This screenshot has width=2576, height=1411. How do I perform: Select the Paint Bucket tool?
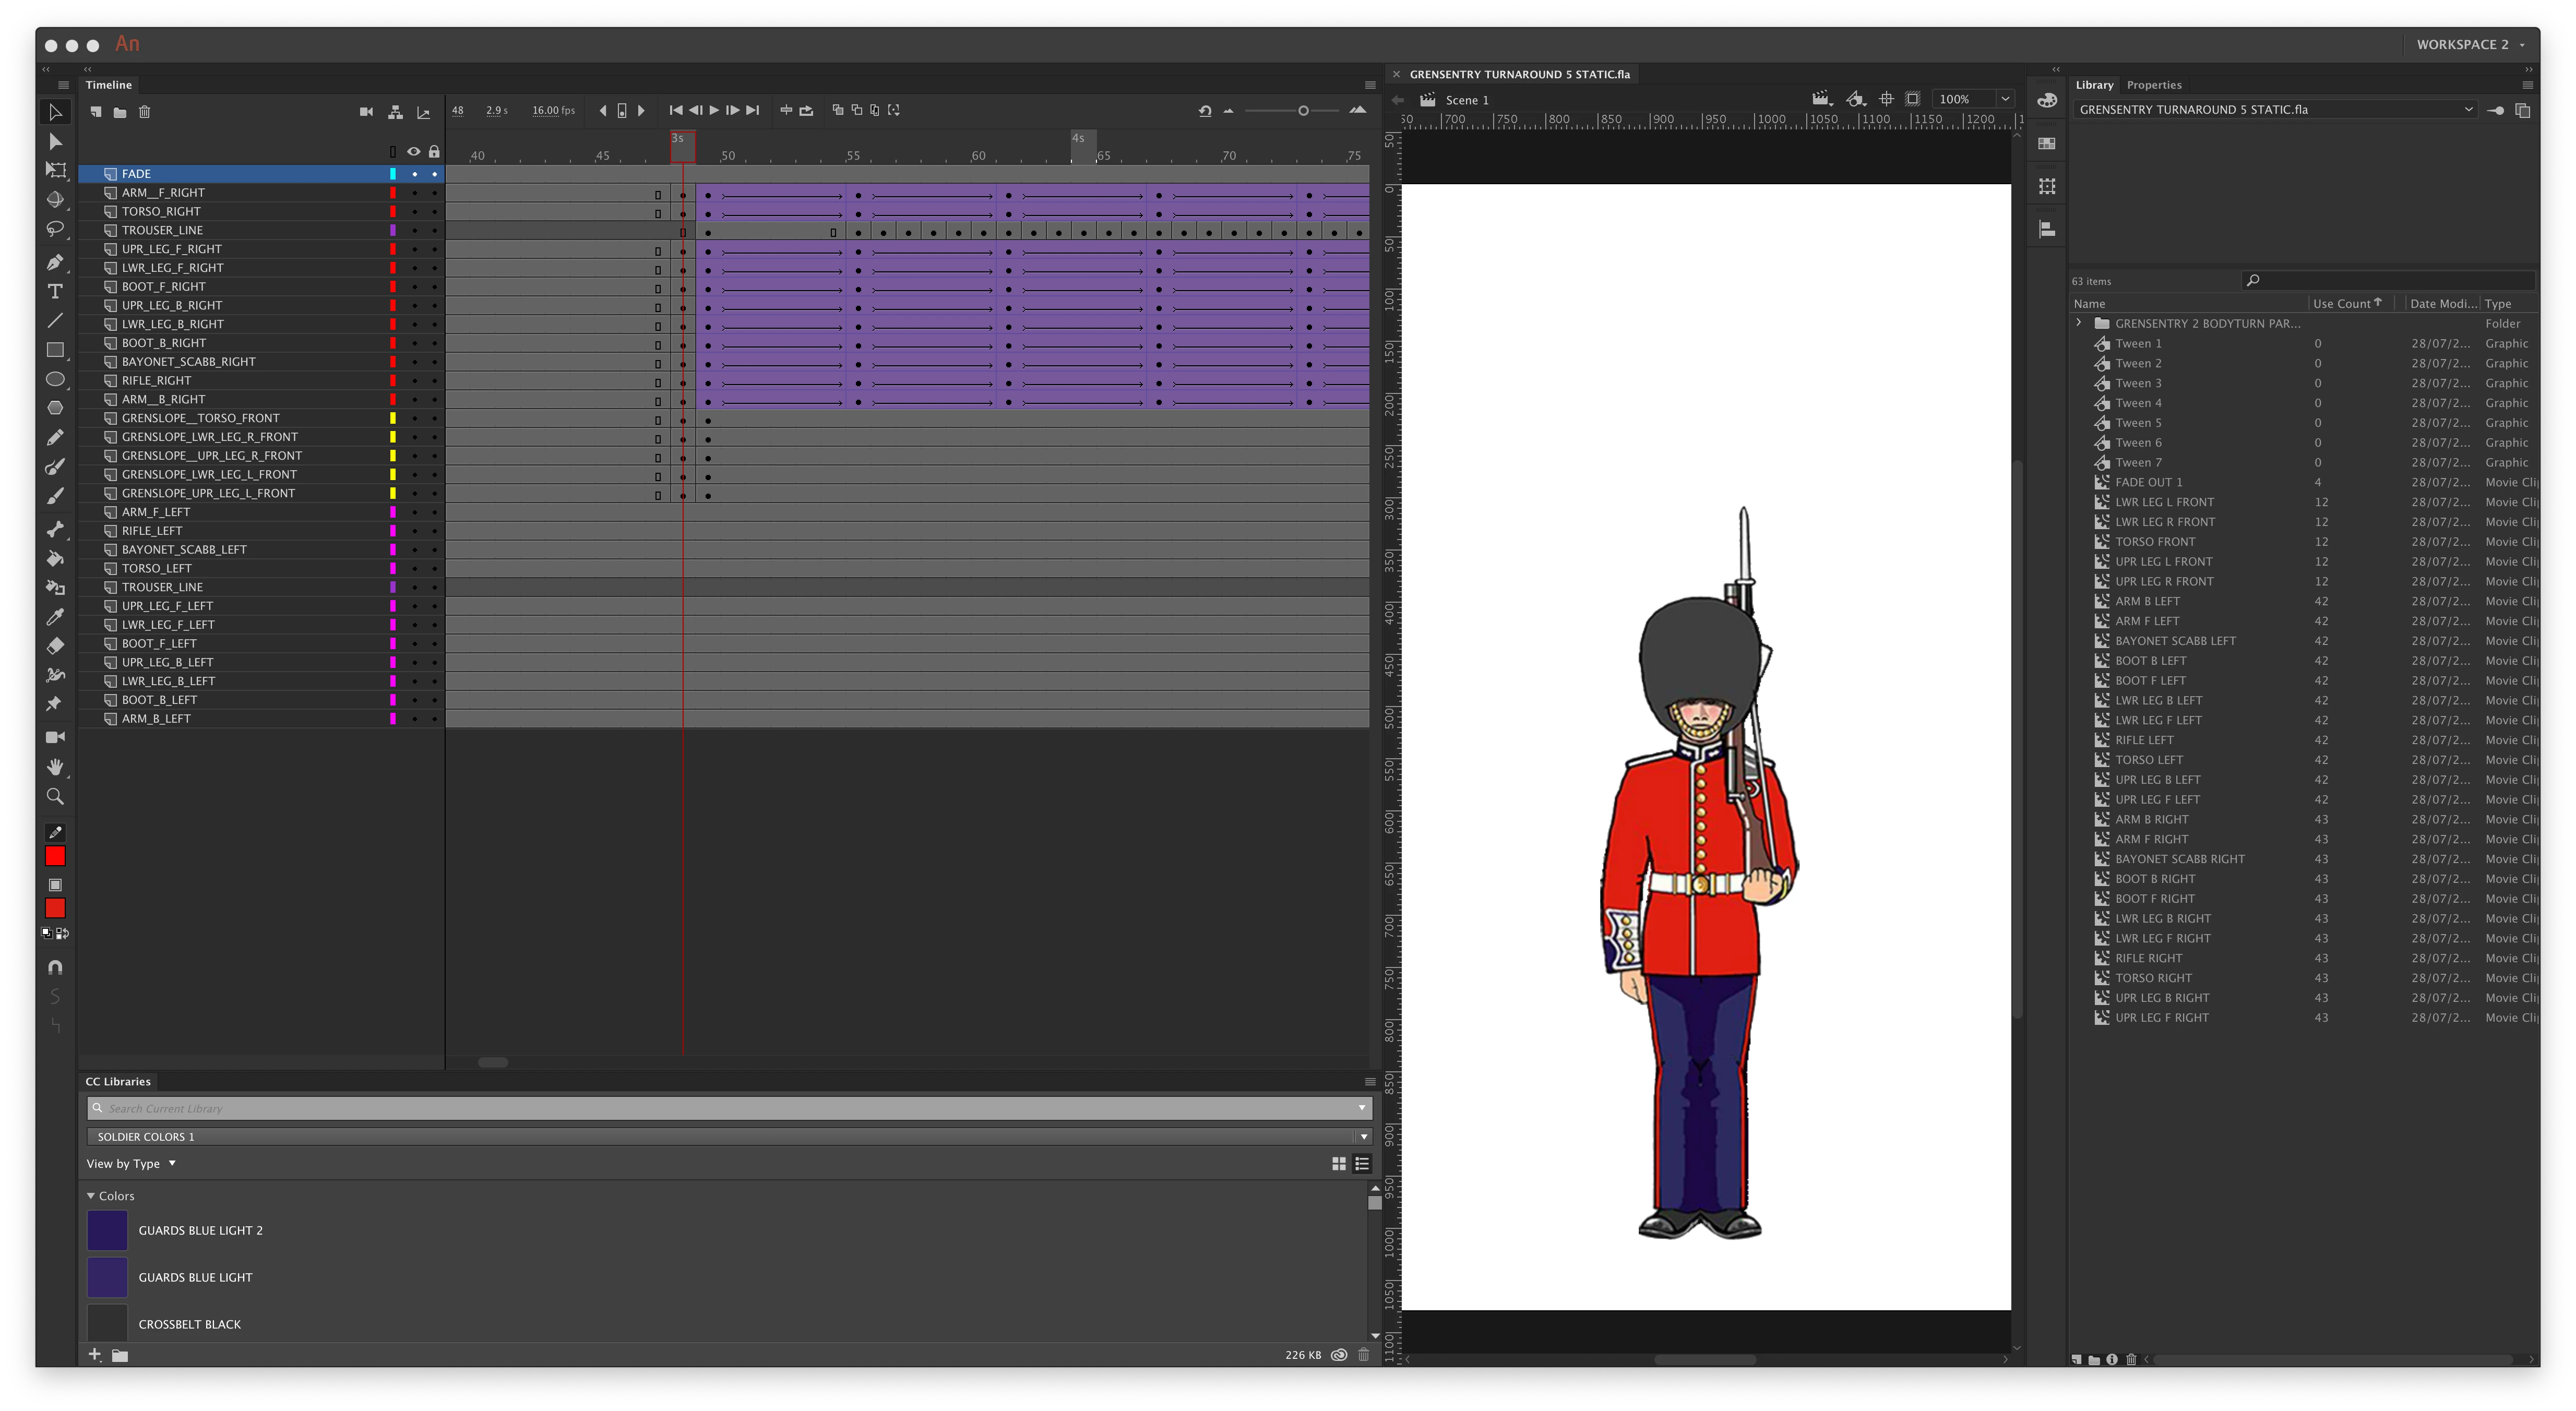click(55, 559)
